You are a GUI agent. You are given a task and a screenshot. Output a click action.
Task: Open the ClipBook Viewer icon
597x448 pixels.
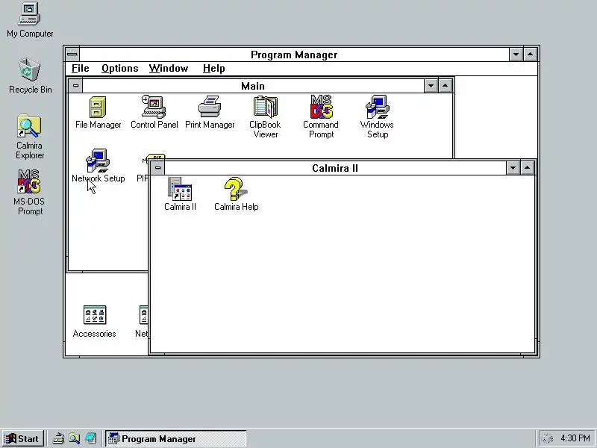(x=266, y=107)
